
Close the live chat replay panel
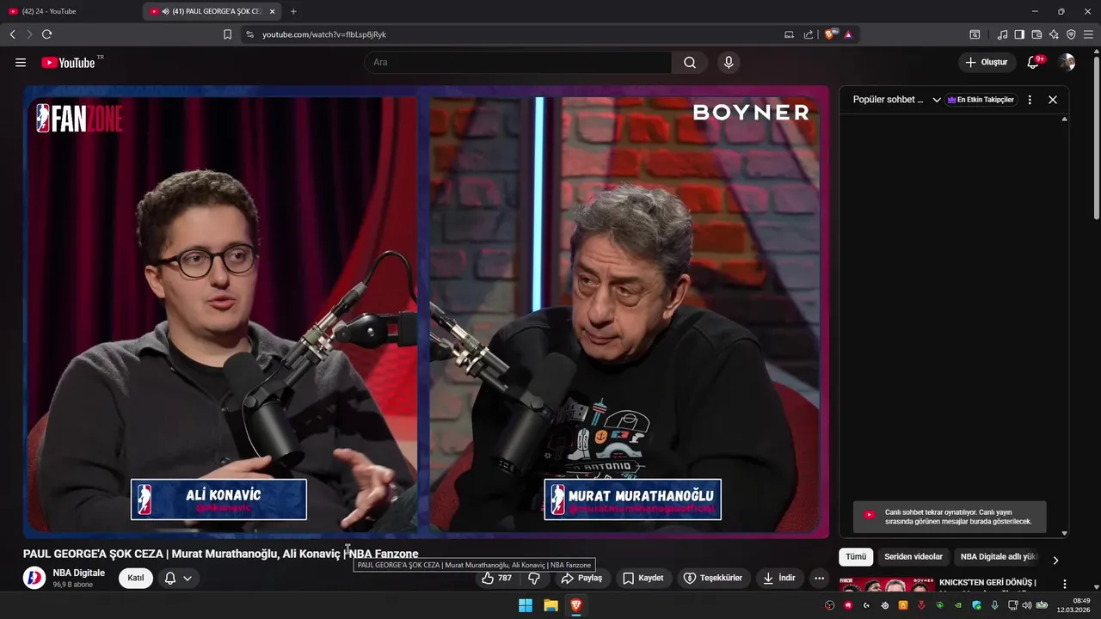[x=1052, y=100]
